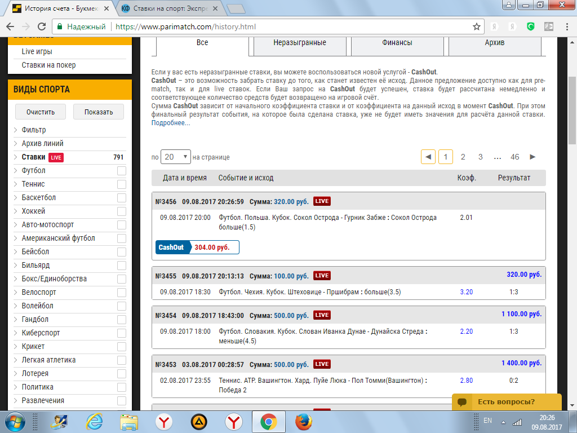Go to page 3 of history
Image resolution: width=577 pixels, height=433 pixels.
click(x=480, y=157)
